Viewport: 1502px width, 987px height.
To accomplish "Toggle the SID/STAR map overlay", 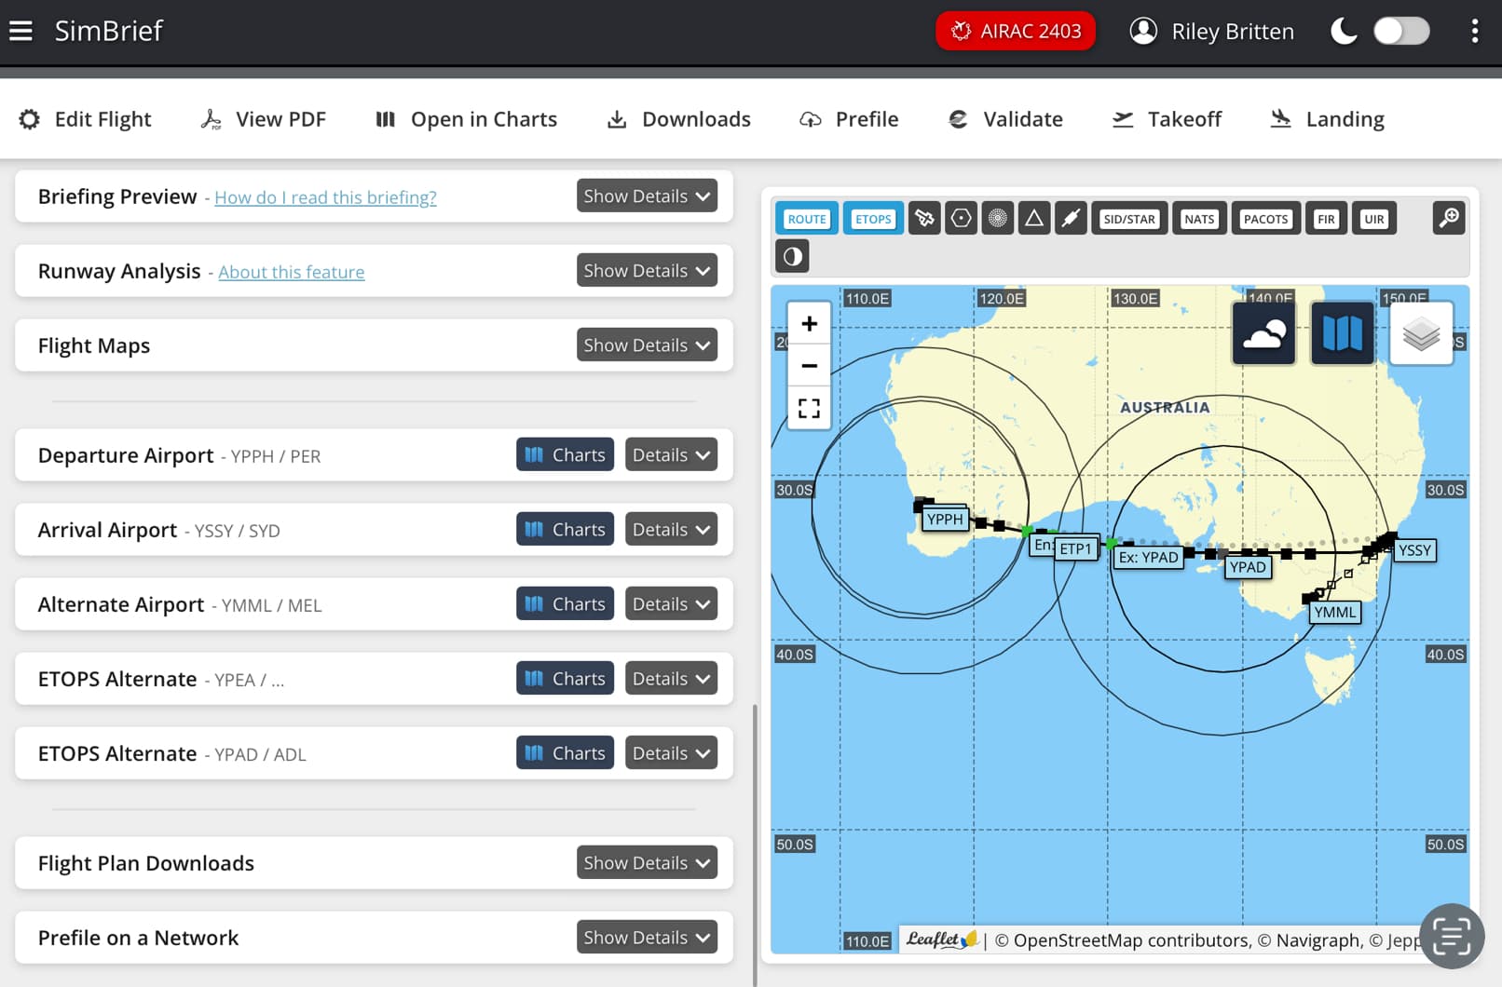I will [1129, 219].
